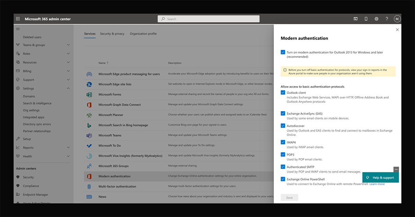The image size is (415, 217).
Task: Open the Organization profile tab
Action: (x=142, y=34)
